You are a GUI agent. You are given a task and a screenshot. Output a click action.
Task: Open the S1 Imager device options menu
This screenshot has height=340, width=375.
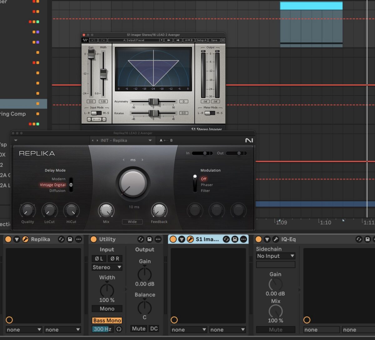(x=243, y=239)
